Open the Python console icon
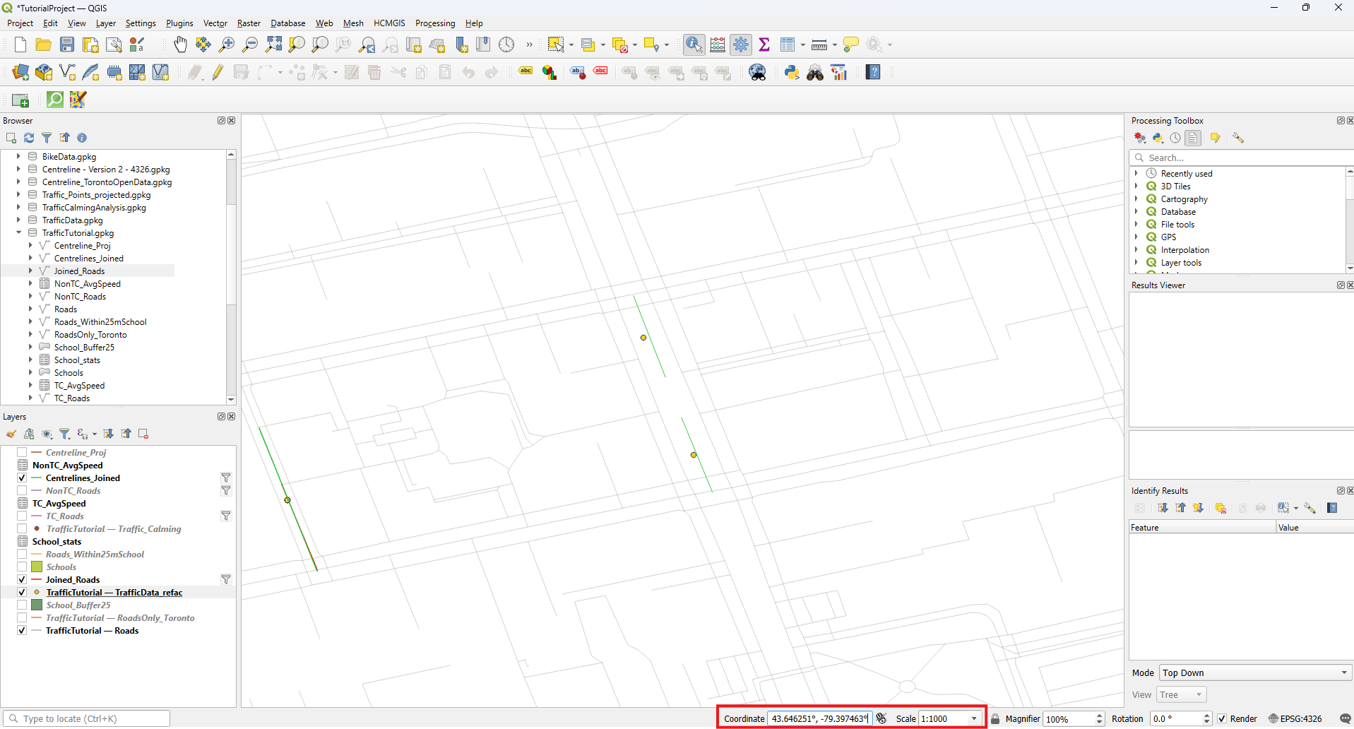Image resolution: width=1354 pixels, height=729 pixels. coord(792,72)
